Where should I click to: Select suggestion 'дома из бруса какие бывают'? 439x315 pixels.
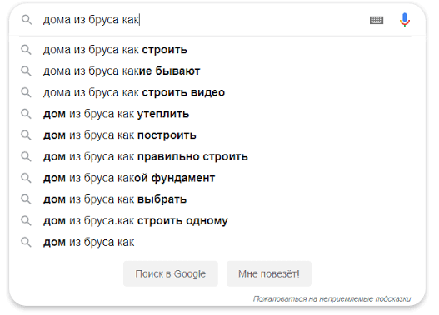122,71
